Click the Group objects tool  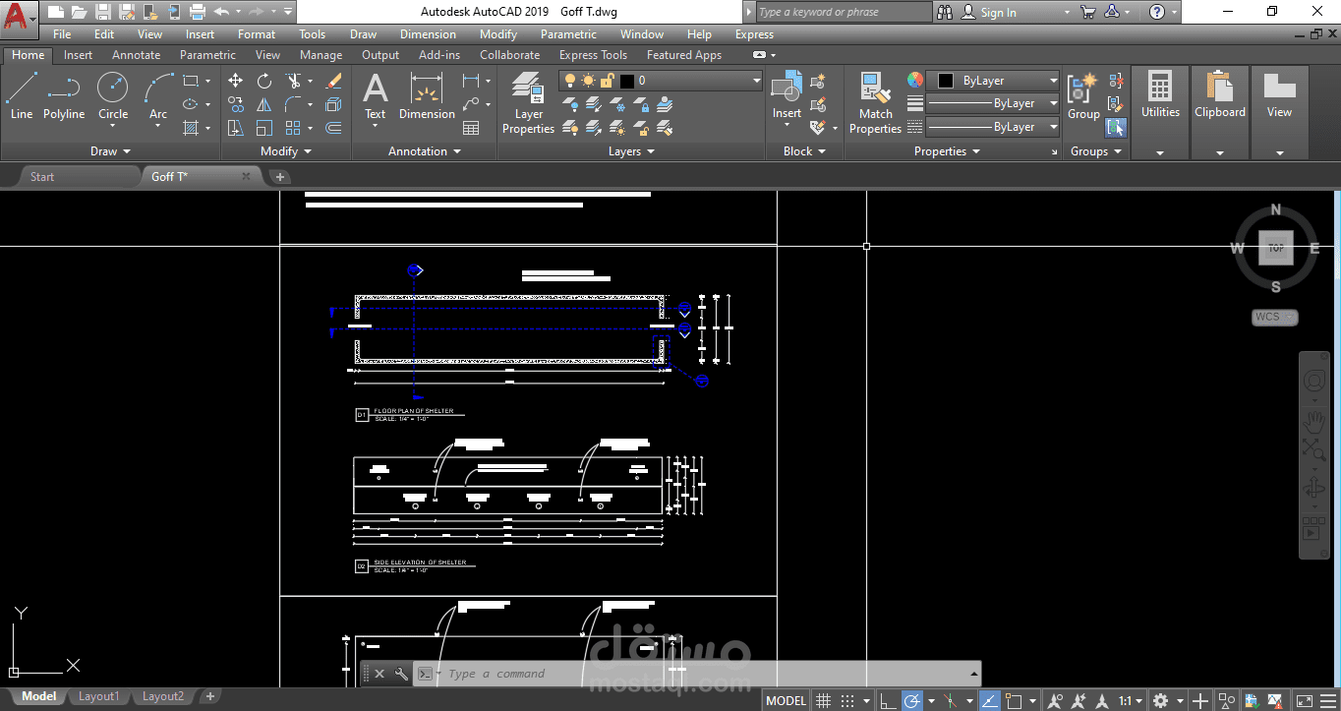tap(1083, 96)
